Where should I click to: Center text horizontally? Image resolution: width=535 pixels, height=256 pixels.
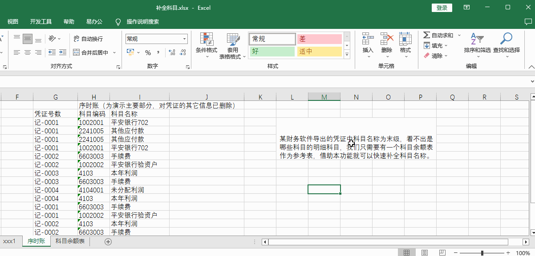[x=28, y=52]
